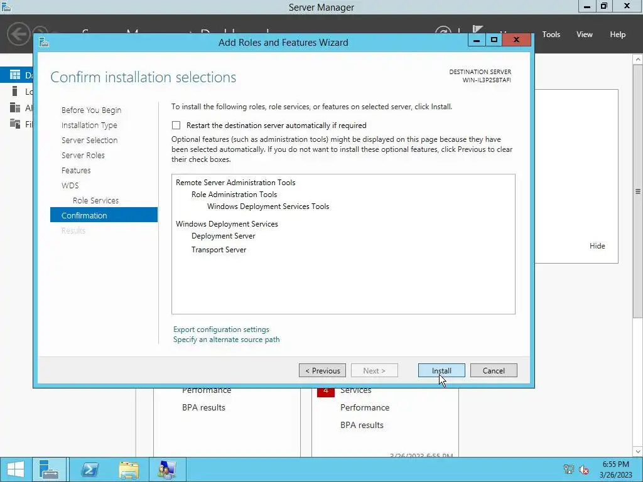
Task: Click Deployment Server entry
Action: point(223,236)
